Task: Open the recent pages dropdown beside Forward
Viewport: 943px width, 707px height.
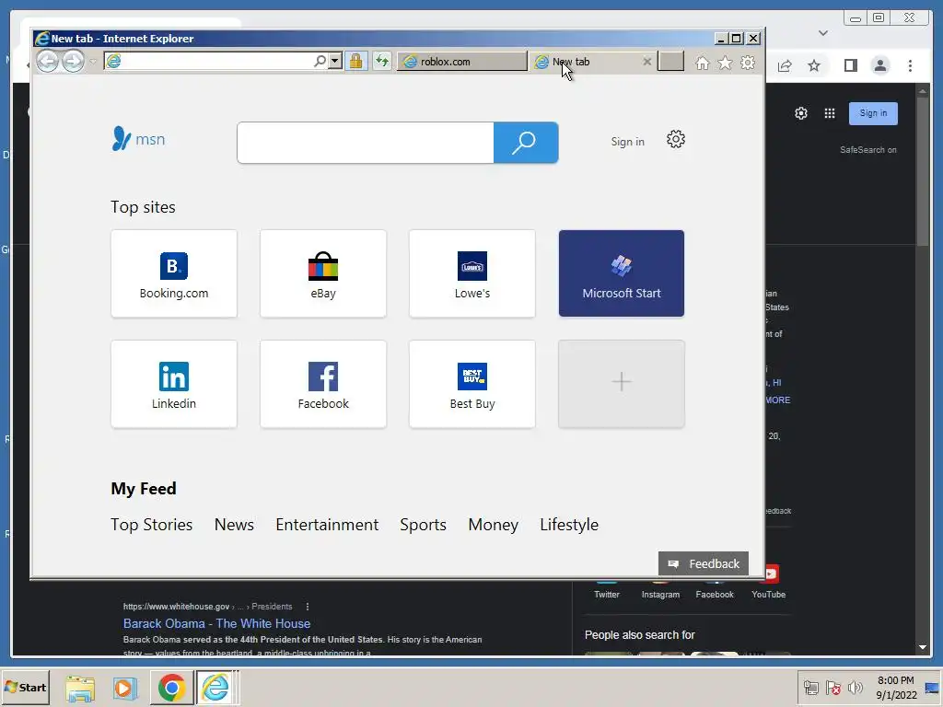Action: 93,62
